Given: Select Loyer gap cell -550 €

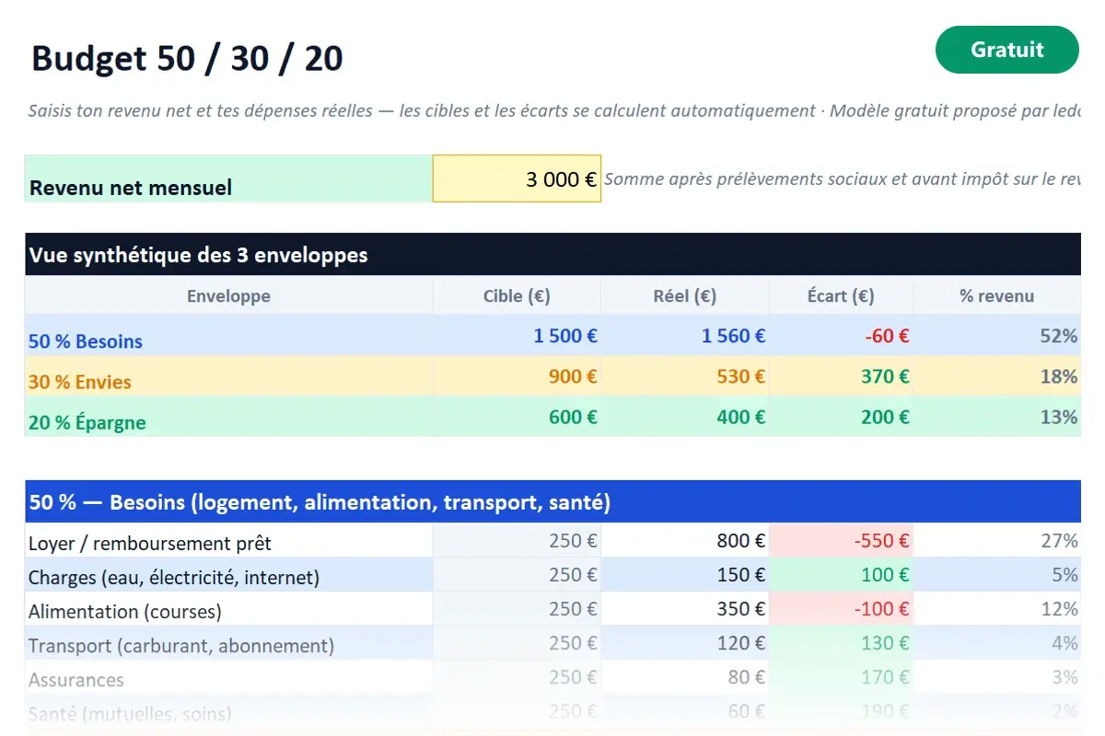Looking at the screenshot, I should (x=841, y=541).
